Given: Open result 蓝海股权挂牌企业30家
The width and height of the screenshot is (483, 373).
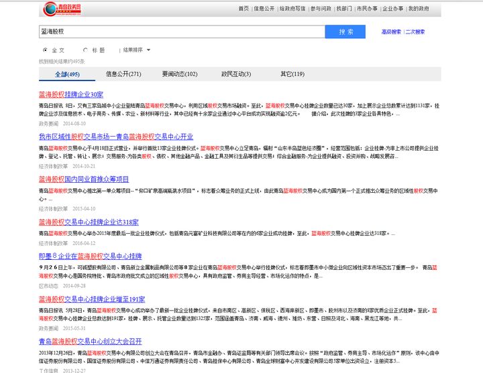Looking at the screenshot, I should (x=71, y=94).
